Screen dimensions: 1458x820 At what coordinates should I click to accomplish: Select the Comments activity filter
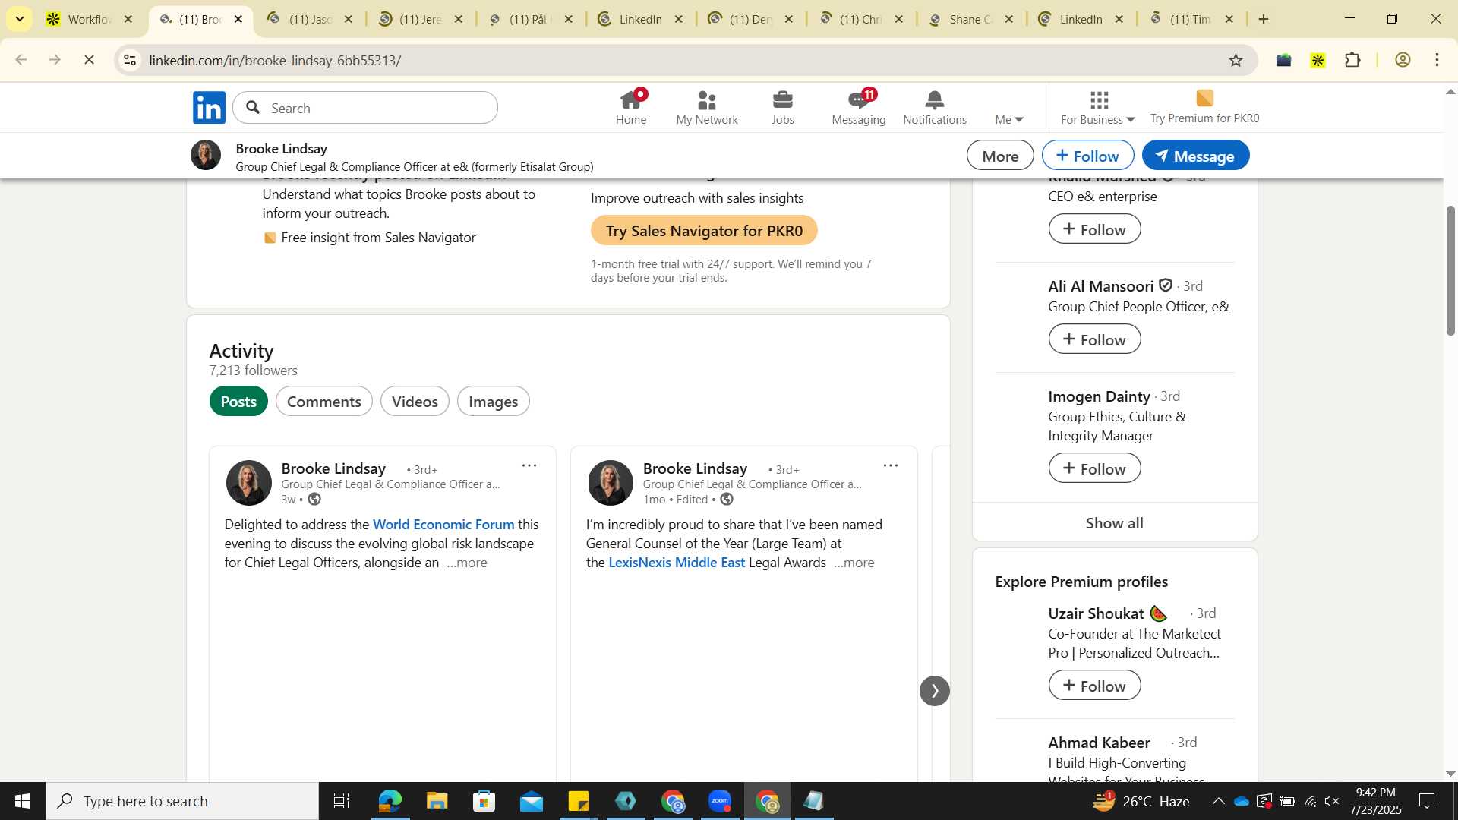click(324, 402)
